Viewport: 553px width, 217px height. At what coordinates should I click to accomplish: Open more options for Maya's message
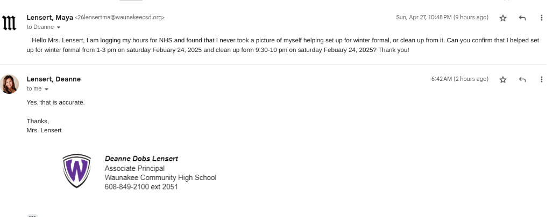(541, 18)
